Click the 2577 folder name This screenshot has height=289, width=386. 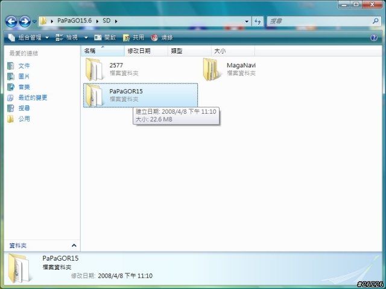116,66
